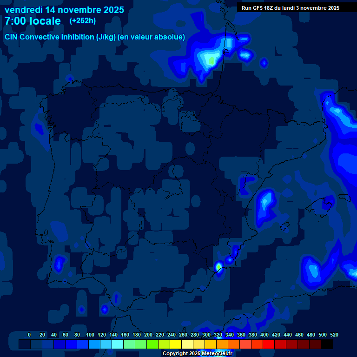357x357 pixels.
Task: Click the legend value '280'
Action: pyautogui.click(x=195, y=335)
